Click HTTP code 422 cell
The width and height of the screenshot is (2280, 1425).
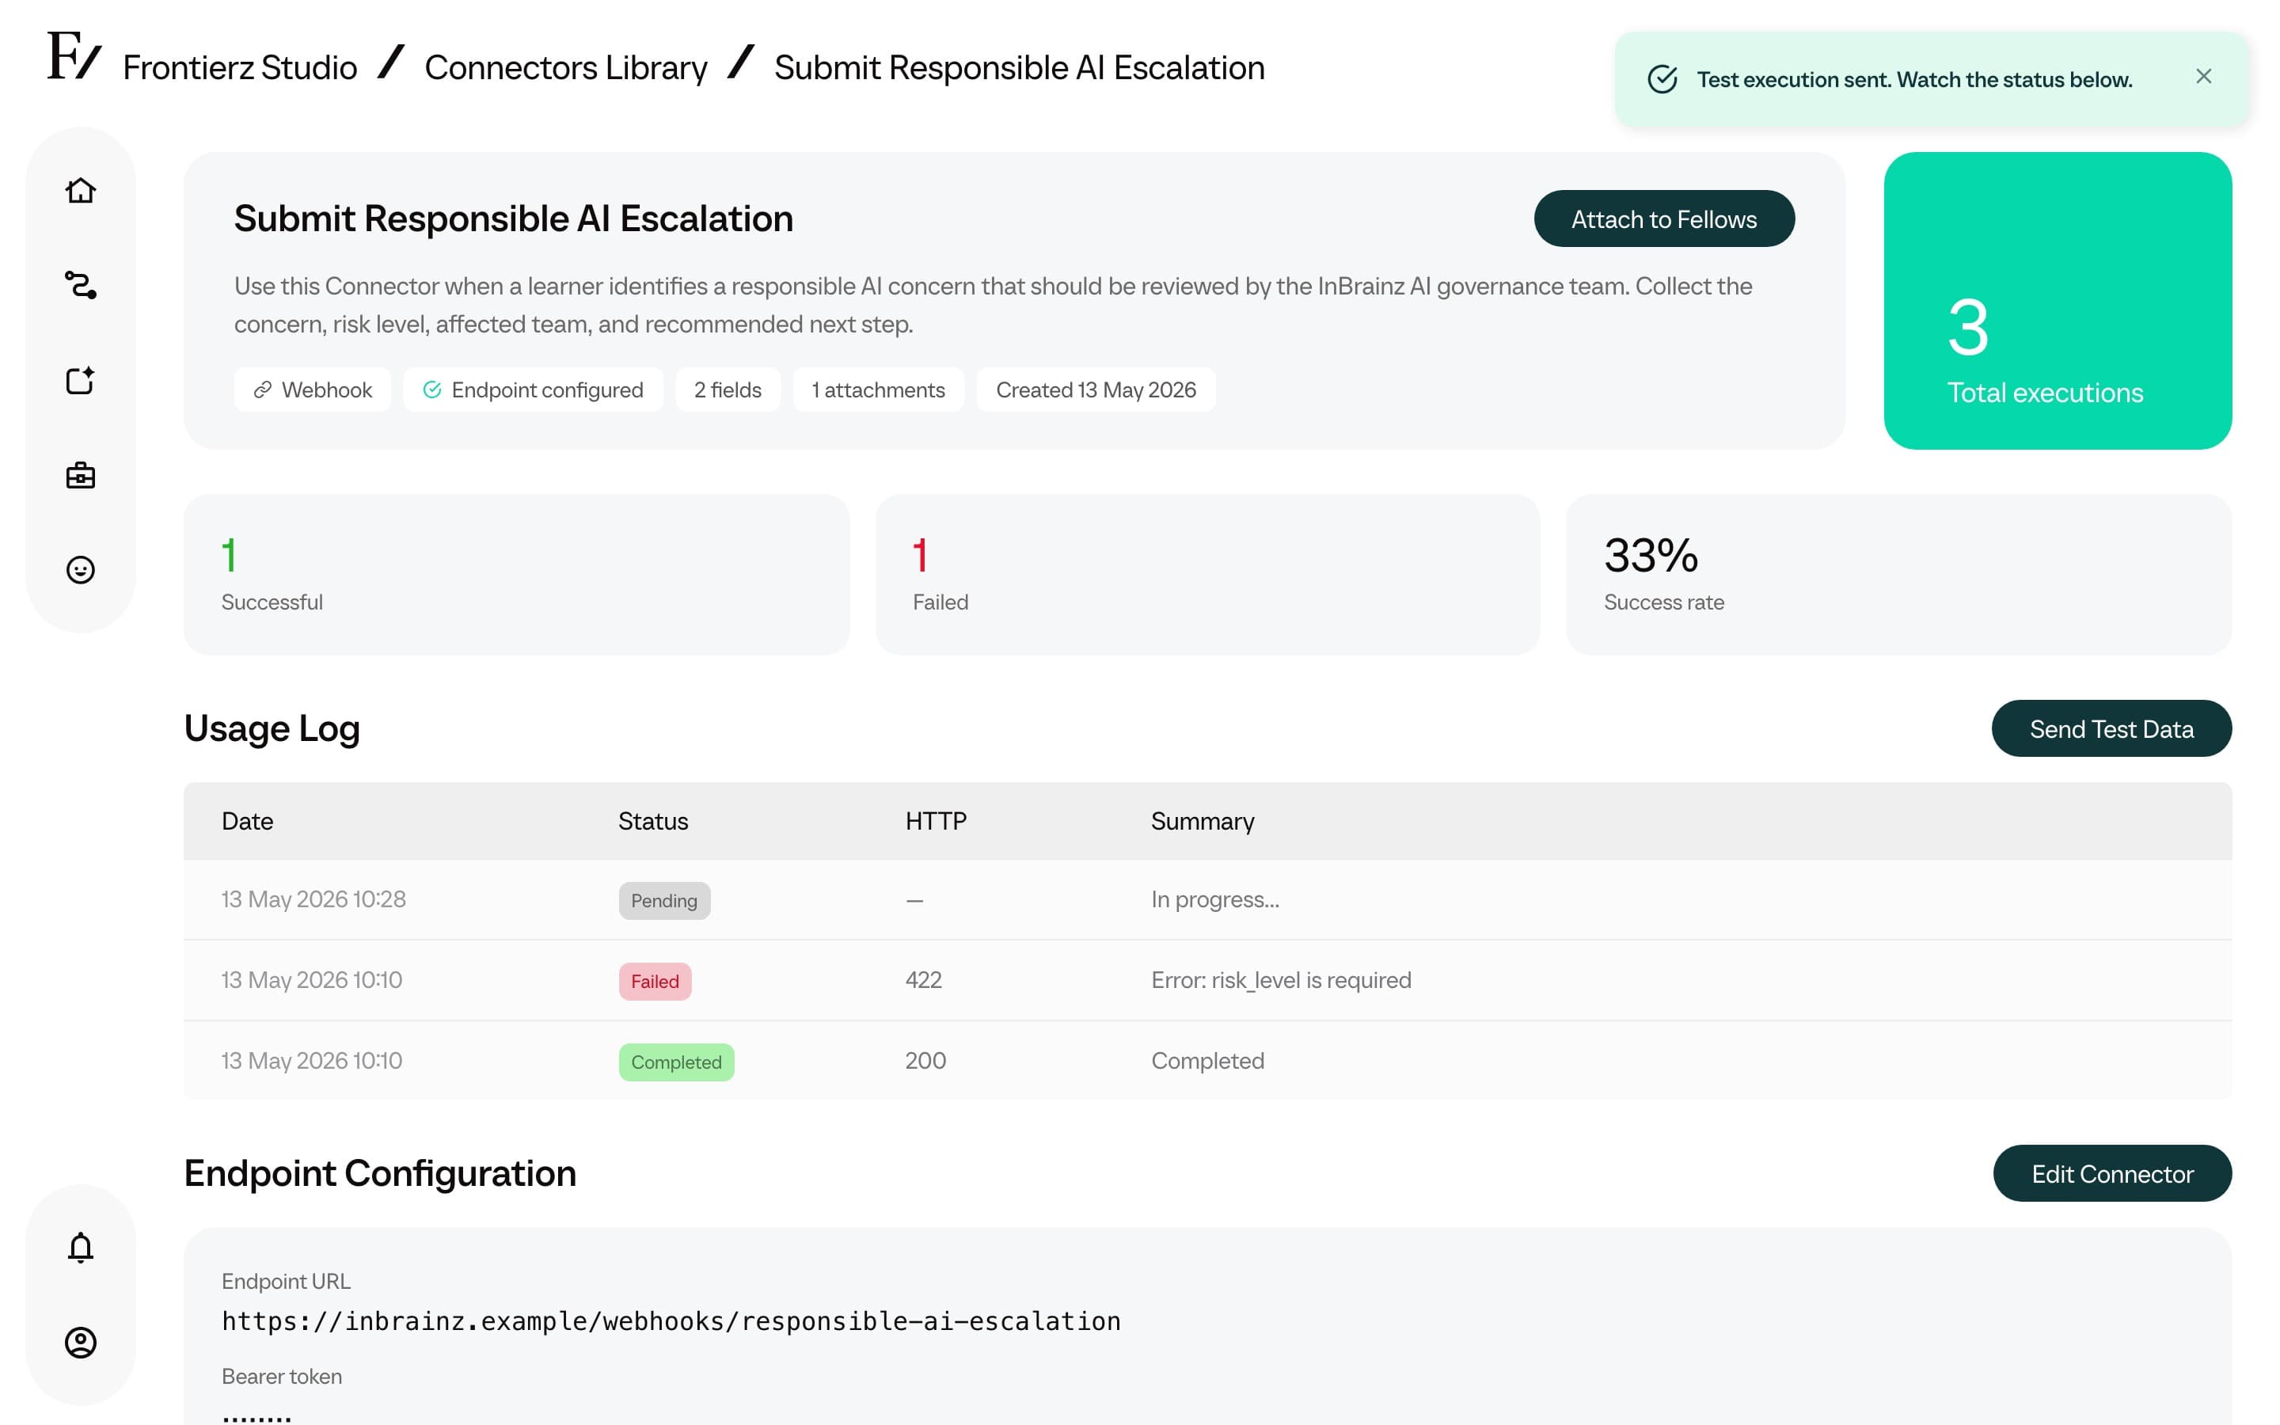click(x=923, y=980)
